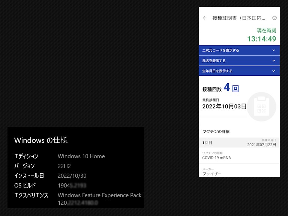Click the OS ビルド label
The height and width of the screenshot is (216, 288).
click(x=25, y=186)
